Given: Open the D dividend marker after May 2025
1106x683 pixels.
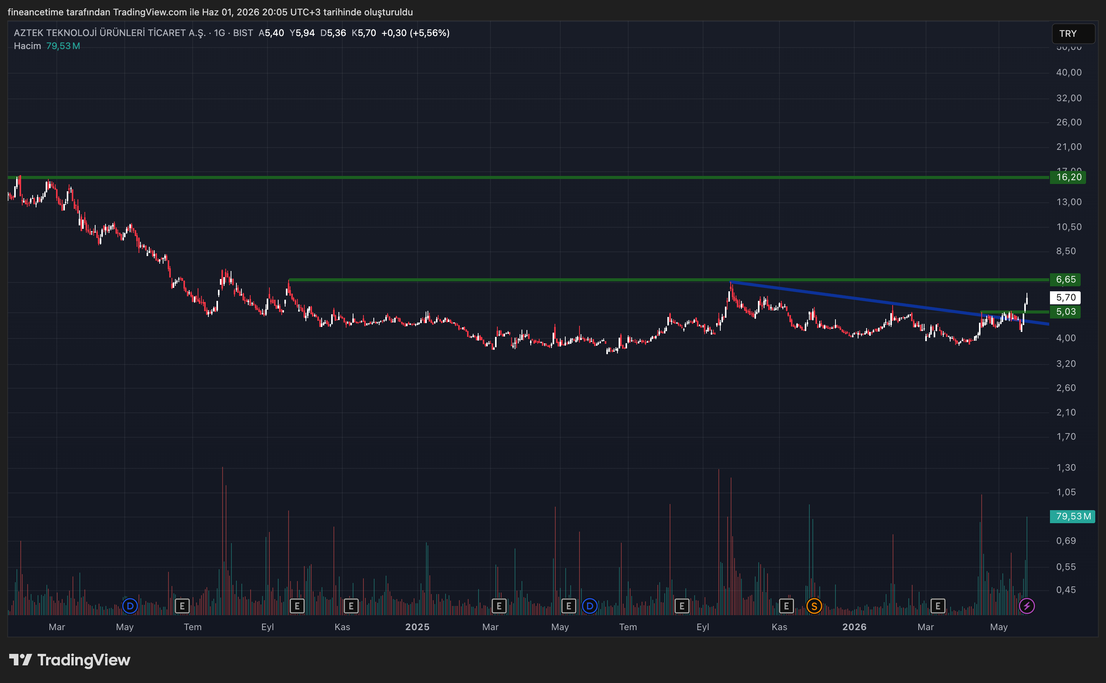Looking at the screenshot, I should point(589,606).
